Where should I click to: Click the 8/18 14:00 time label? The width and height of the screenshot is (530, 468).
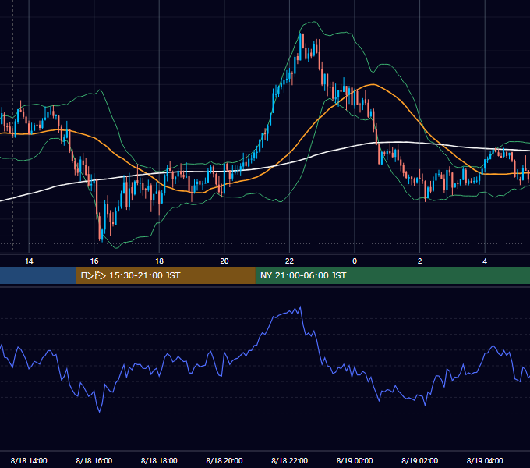coord(29,460)
